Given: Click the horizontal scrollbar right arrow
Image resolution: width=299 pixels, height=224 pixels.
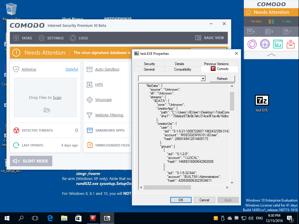Looking at the screenshot, I should point(227,188).
